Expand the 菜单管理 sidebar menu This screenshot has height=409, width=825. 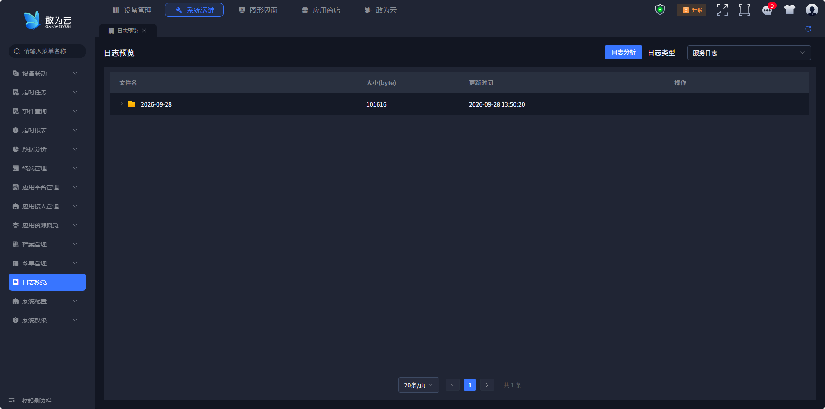47,263
